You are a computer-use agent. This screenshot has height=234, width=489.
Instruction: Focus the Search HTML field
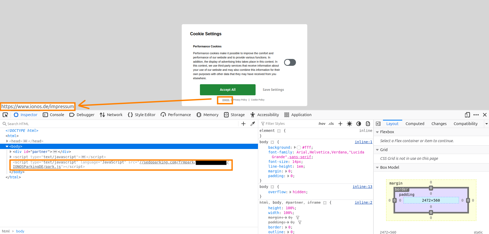coord(119,124)
